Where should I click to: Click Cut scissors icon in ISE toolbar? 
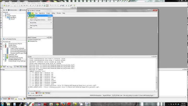15,6
